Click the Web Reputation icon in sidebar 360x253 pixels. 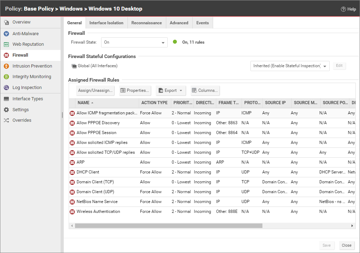6,44
